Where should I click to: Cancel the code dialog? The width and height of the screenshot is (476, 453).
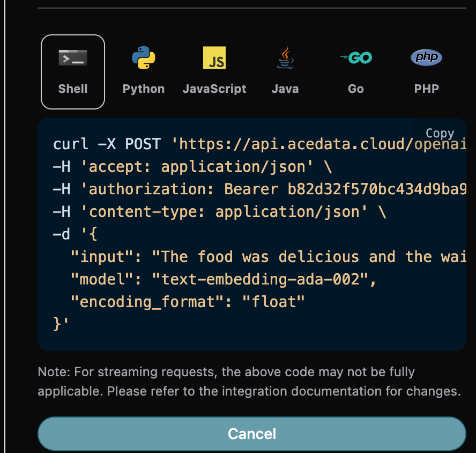click(x=252, y=434)
